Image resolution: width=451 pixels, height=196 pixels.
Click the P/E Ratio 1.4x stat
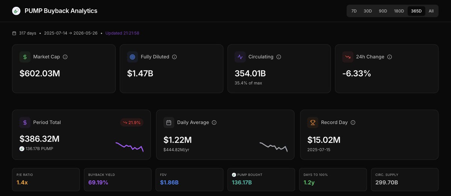46,179
